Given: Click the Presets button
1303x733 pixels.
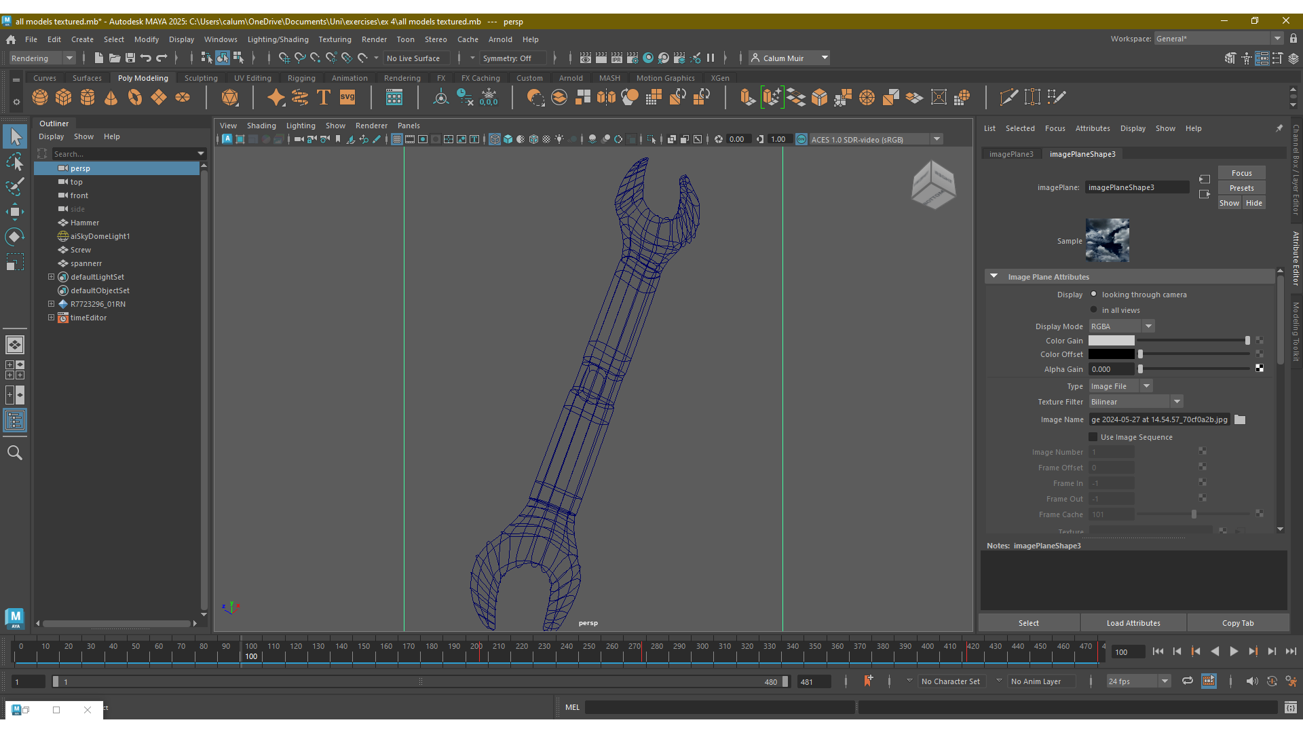Looking at the screenshot, I should [x=1241, y=188].
